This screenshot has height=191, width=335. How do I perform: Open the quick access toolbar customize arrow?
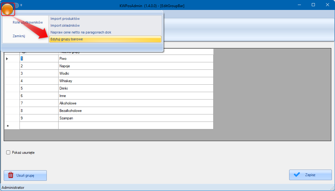tap(21, 5)
